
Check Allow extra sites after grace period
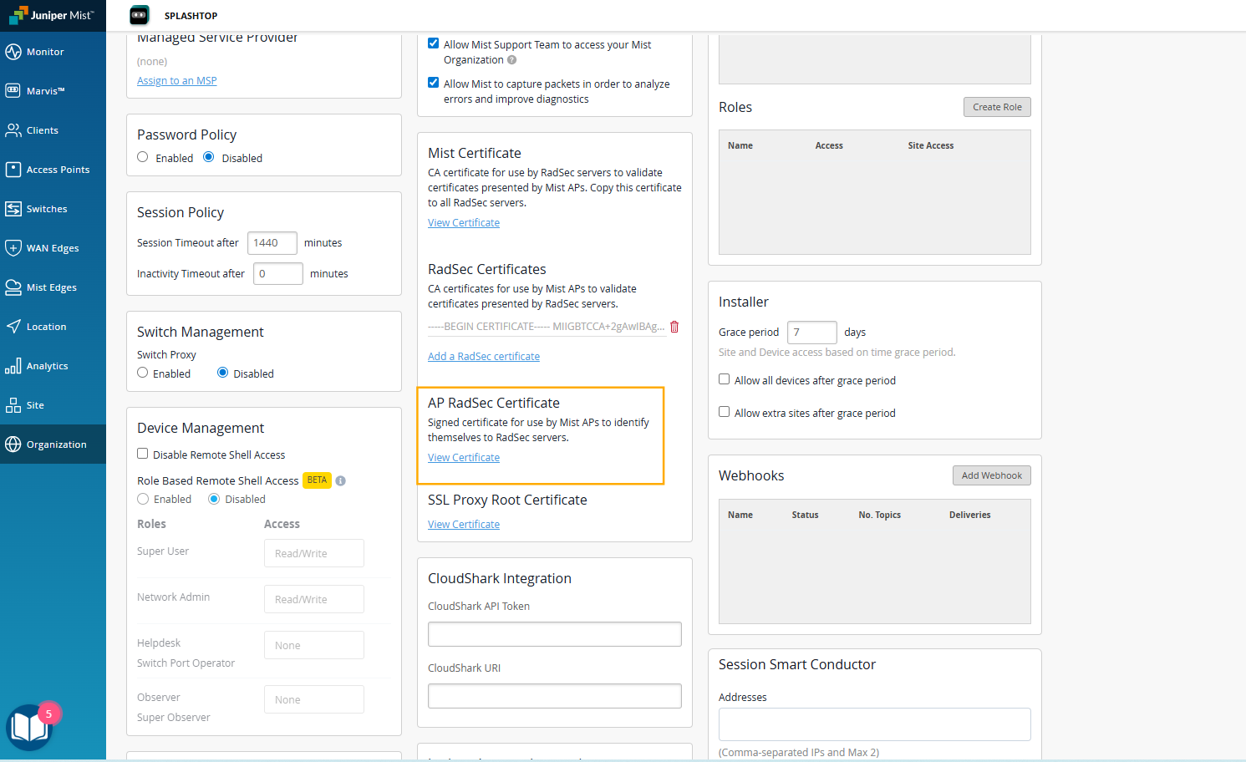pos(725,412)
